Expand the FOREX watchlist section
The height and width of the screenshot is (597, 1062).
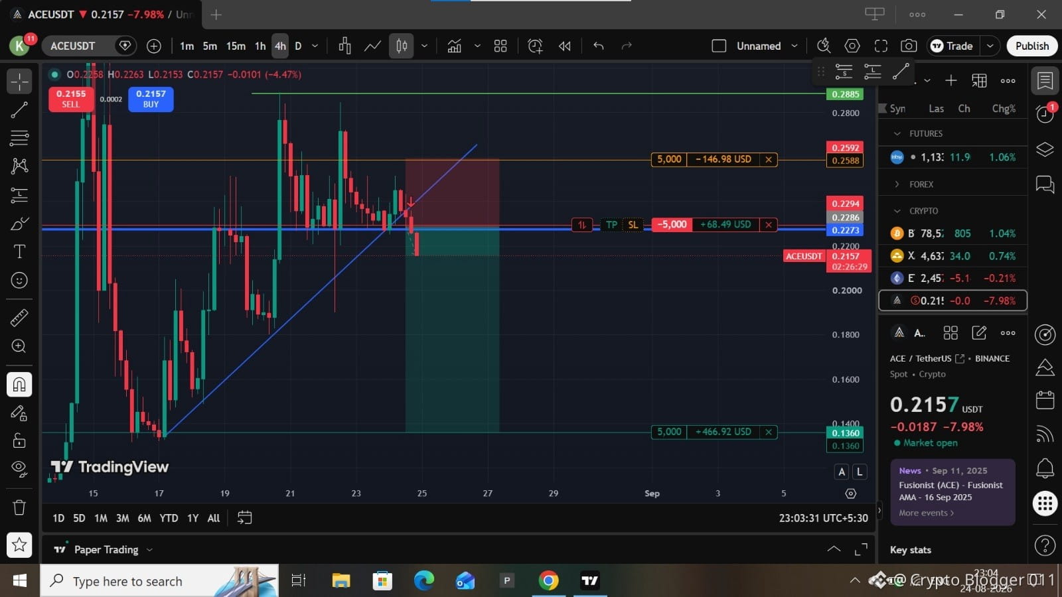pyautogui.click(x=897, y=184)
